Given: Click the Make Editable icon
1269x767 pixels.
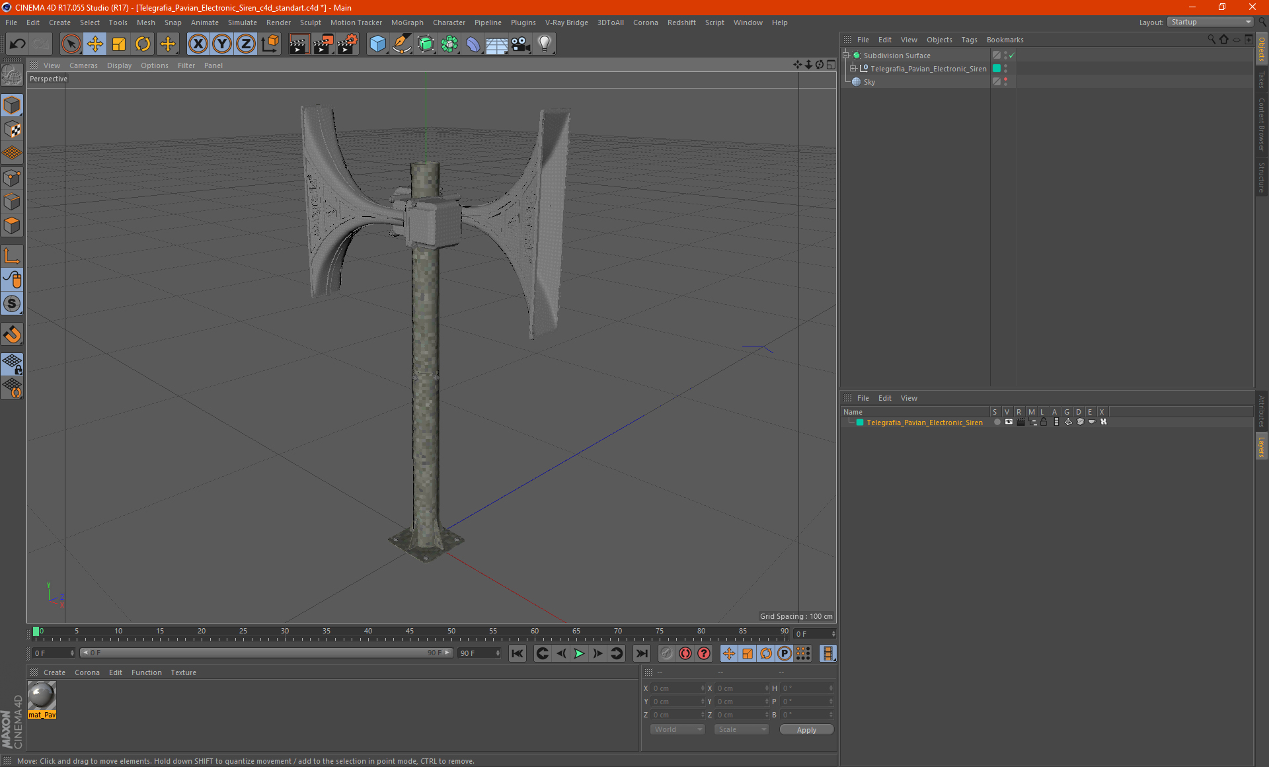Looking at the screenshot, I should (12, 75).
